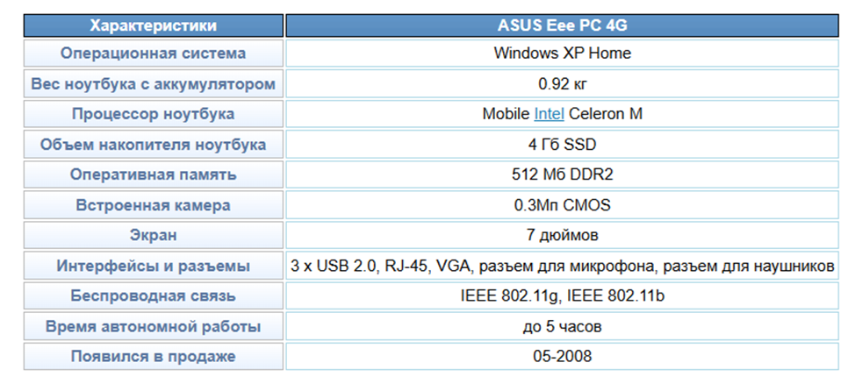The width and height of the screenshot is (855, 384).
Task: Select the "Вес ноутбука с аккумулятором" label
Action: (154, 84)
